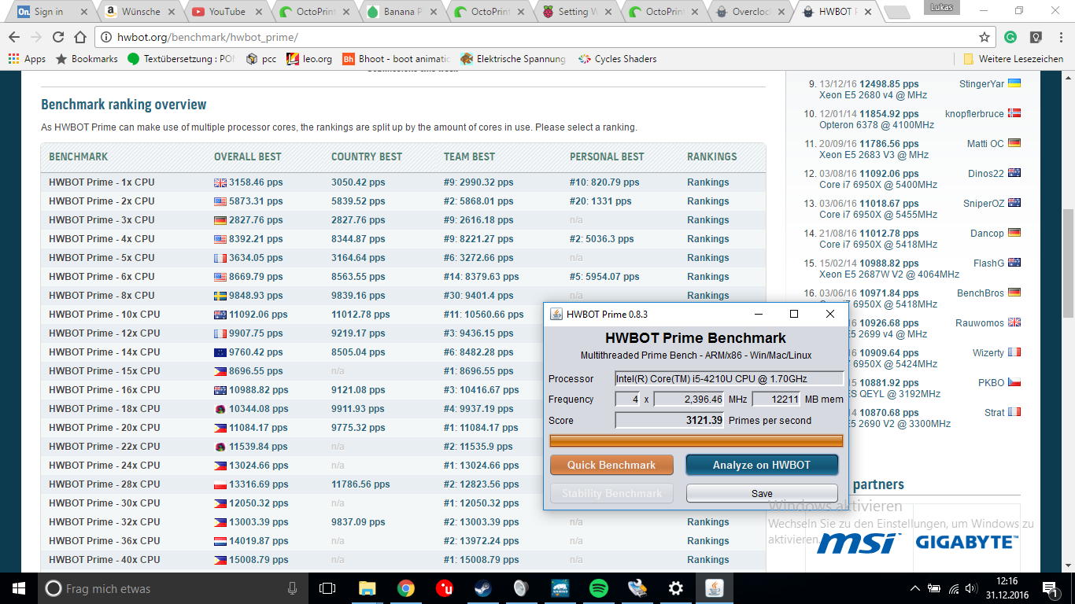
Task: Open StingerYar's user profile
Action: [981, 84]
